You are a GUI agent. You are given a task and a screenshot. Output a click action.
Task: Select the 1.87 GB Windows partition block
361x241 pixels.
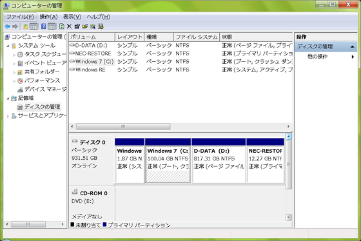click(x=130, y=160)
